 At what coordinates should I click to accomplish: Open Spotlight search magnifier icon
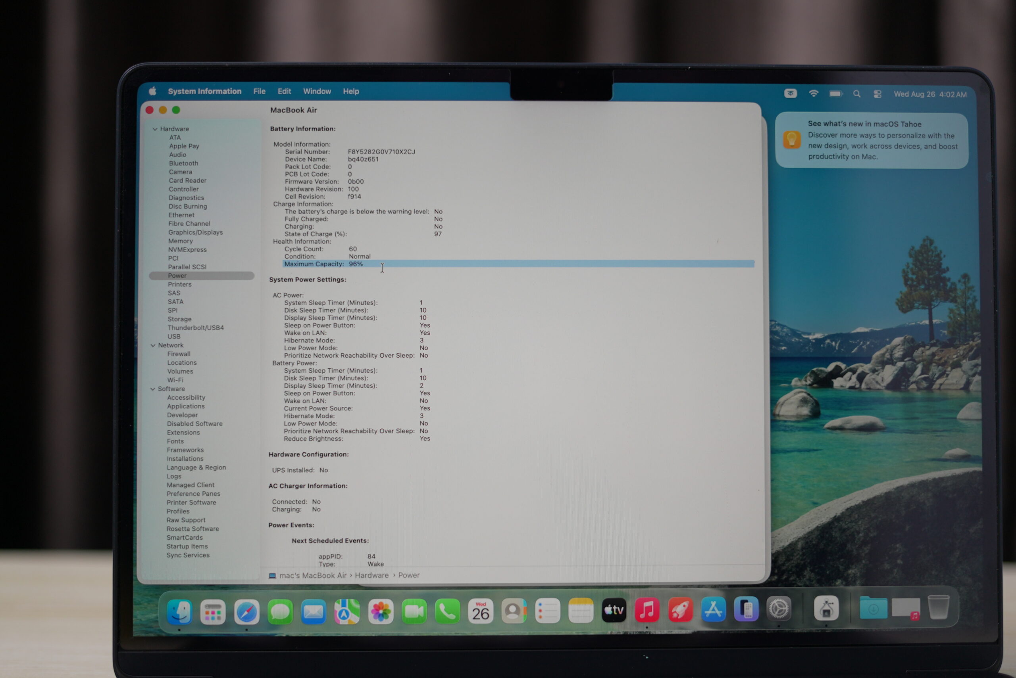pos(857,94)
